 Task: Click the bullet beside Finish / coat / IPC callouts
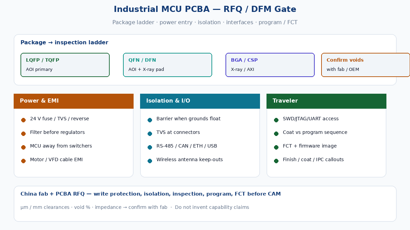pyautogui.click(x=276, y=161)
